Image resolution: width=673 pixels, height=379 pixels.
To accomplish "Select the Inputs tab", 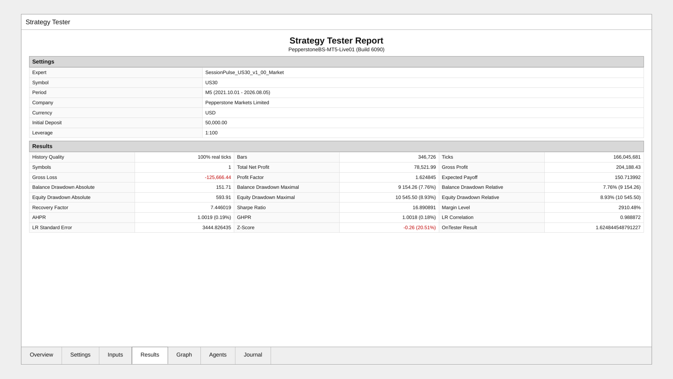I will pyautogui.click(x=115, y=355).
